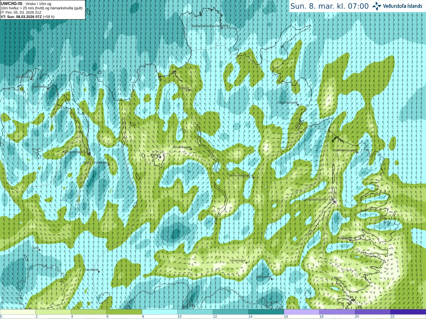
Task: Click the 10–12 m/s legend swatch
Action: click(x=195, y=312)
